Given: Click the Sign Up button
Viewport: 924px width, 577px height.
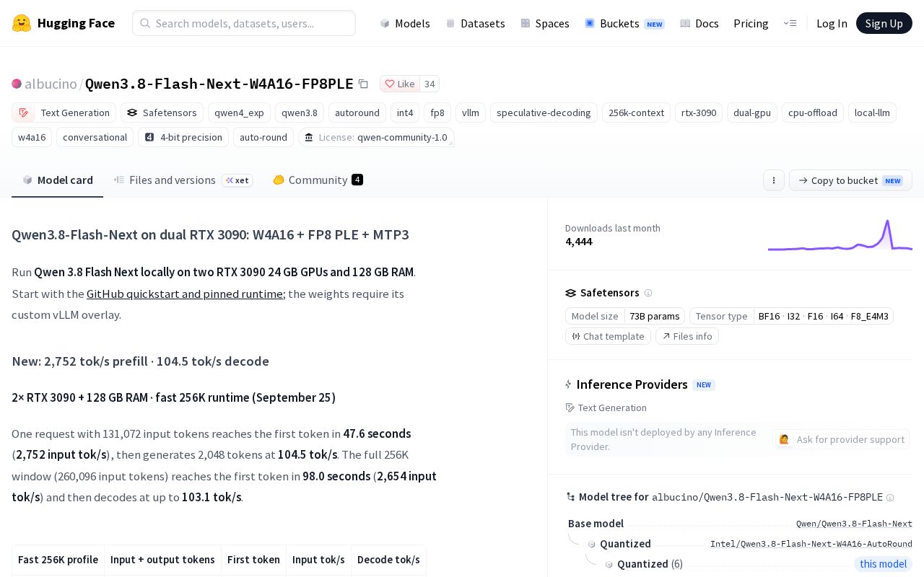Looking at the screenshot, I should pos(884,23).
